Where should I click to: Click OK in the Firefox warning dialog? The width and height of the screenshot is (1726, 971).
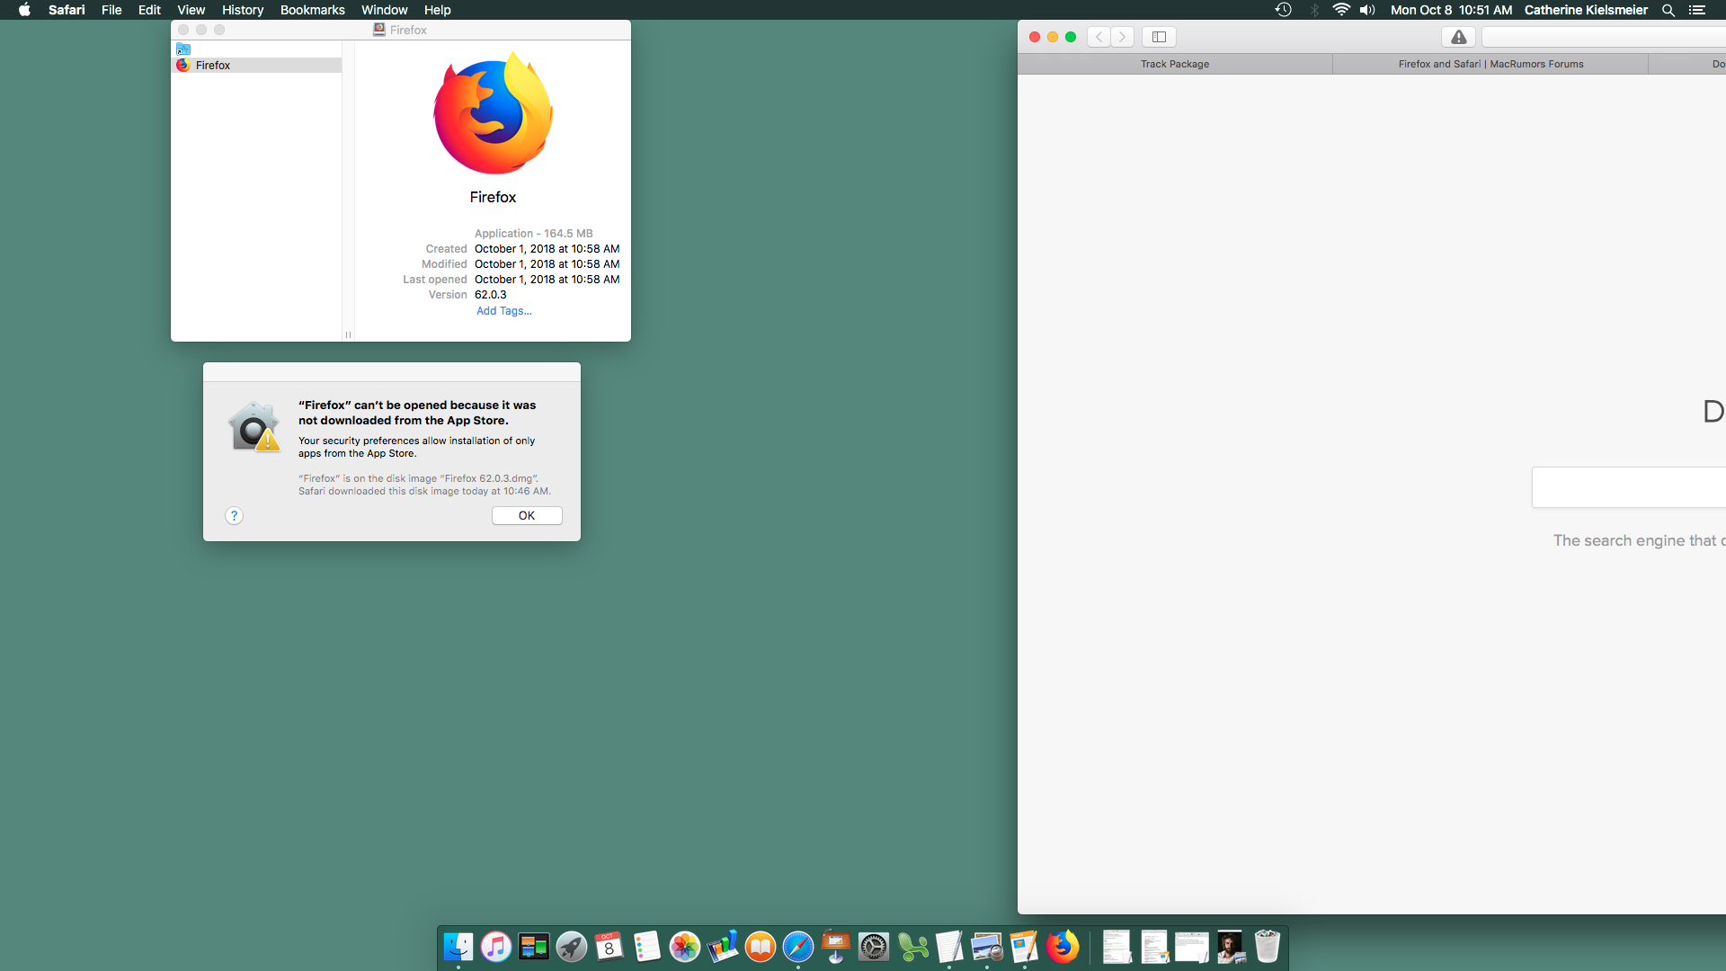click(527, 515)
